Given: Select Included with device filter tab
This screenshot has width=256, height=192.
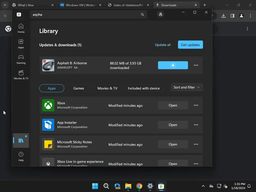Looking at the screenshot, I should coord(144,88).
